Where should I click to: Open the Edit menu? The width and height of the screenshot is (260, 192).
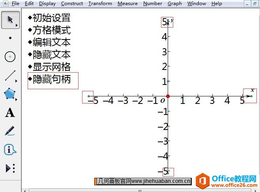(29, 4)
